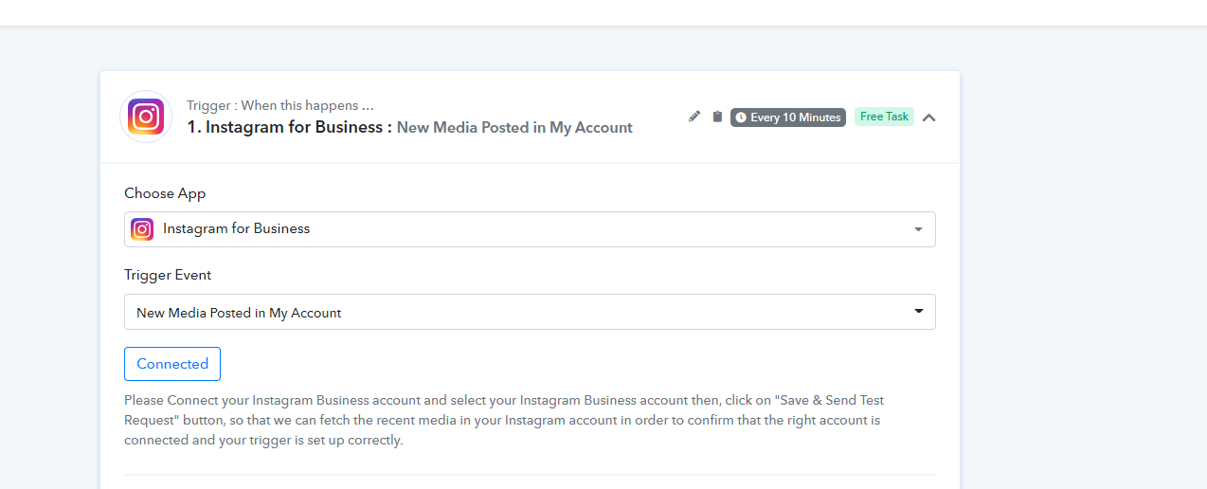Open the Trigger Event dropdown arrow

point(918,312)
